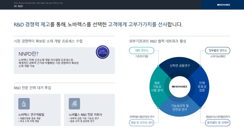
Task: Click the 기능성규격 및 안전성 연구 segment
Action: click(x=180, y=108)
